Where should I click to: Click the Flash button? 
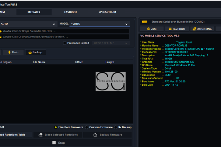pos(13,52)
